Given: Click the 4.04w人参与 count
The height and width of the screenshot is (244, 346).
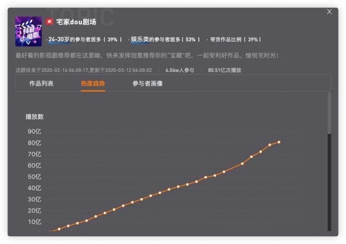Looking at the screenshot, I should point(180,70).
